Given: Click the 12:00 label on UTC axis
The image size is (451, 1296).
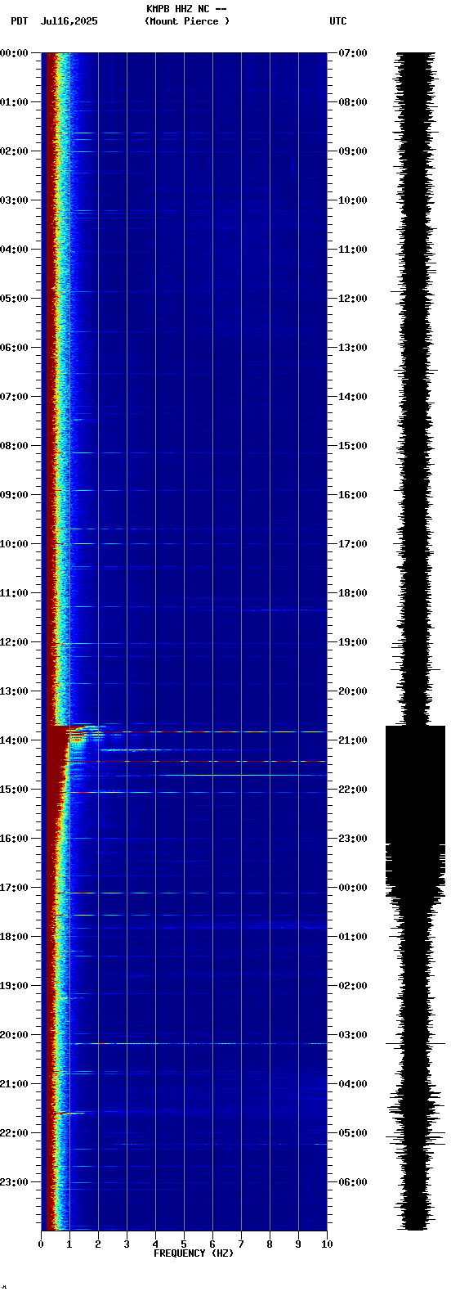Looking at the screenshot, I should point(353,299).
